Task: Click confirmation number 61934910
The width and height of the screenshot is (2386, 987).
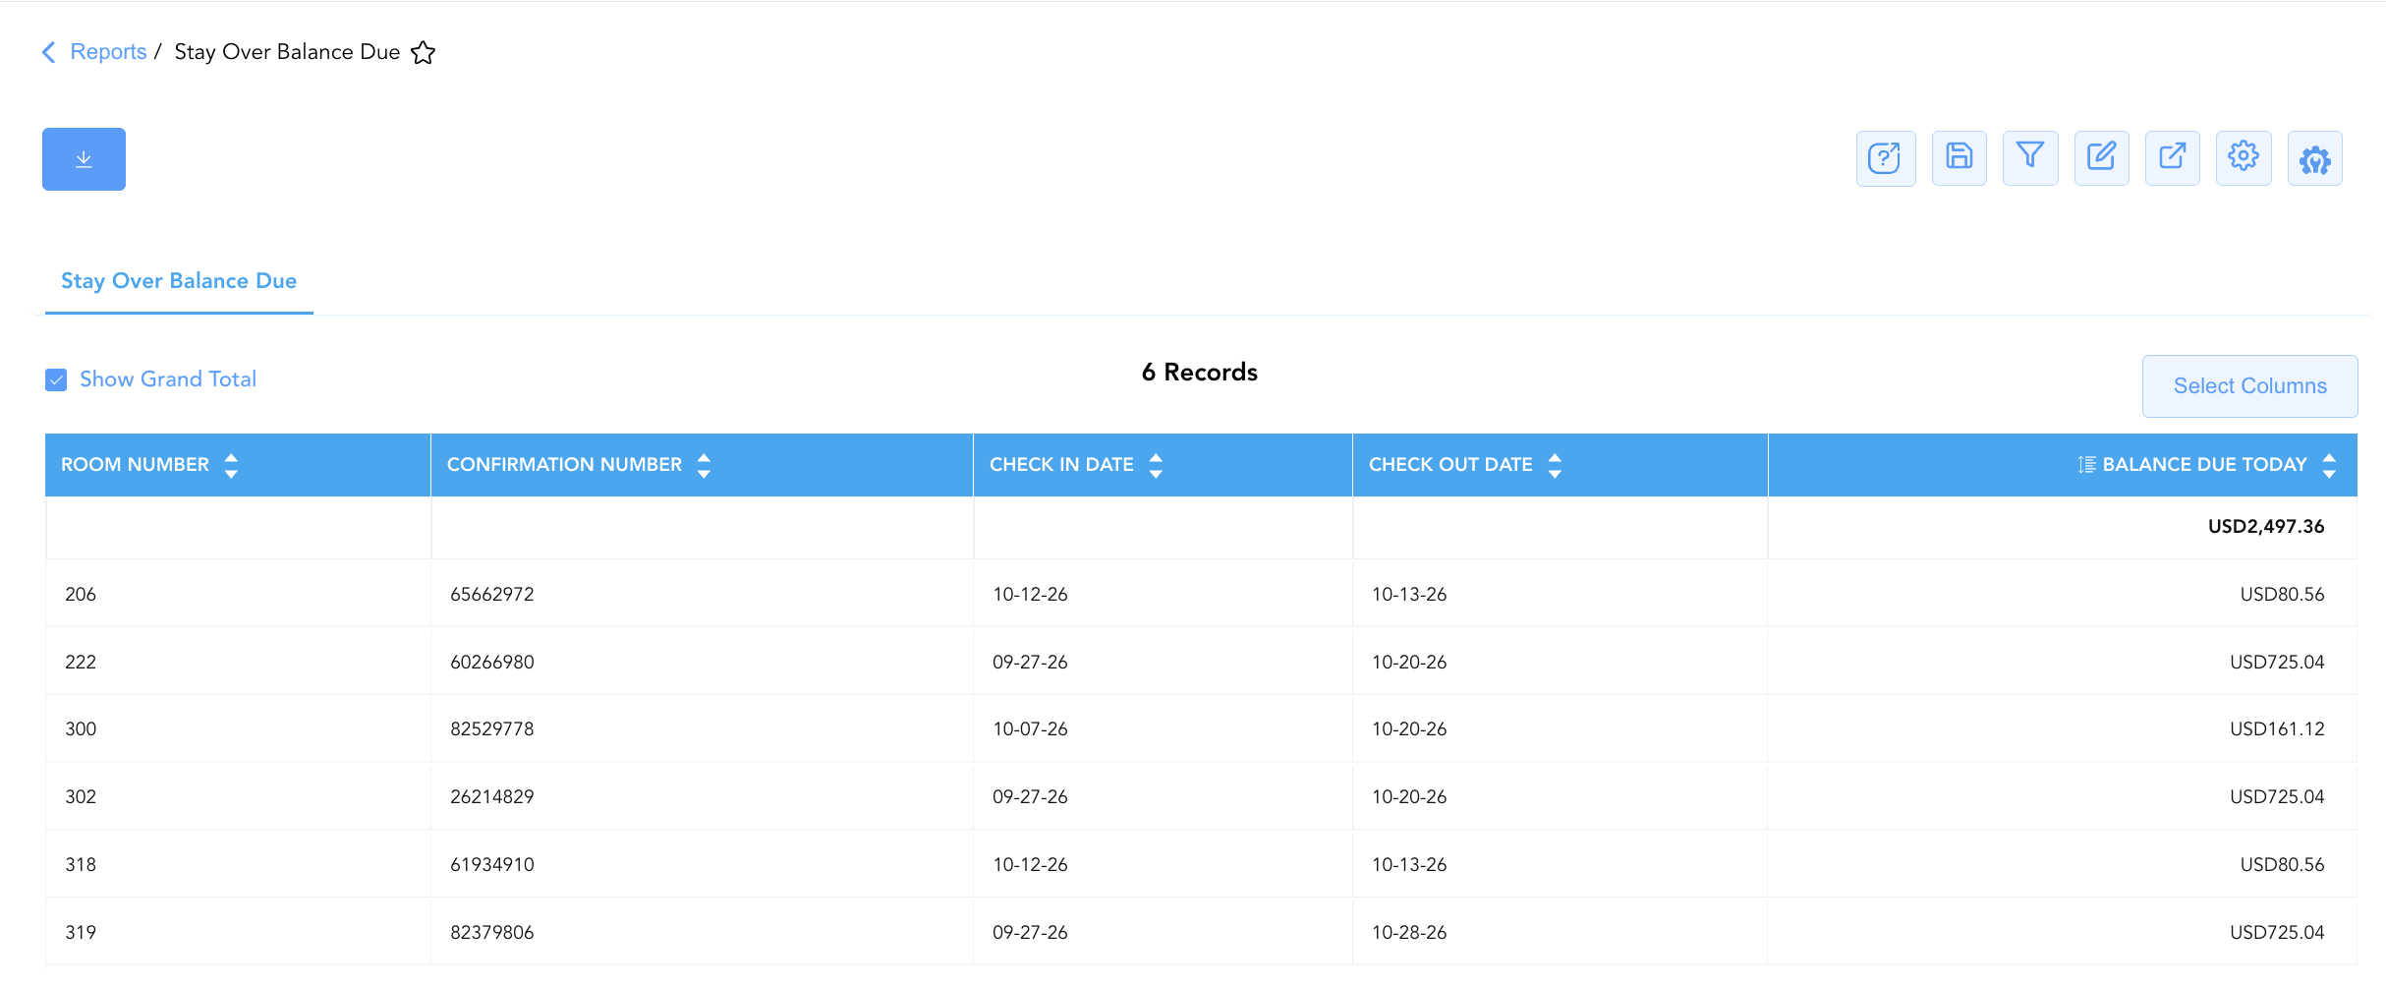Action: (491, 865)
